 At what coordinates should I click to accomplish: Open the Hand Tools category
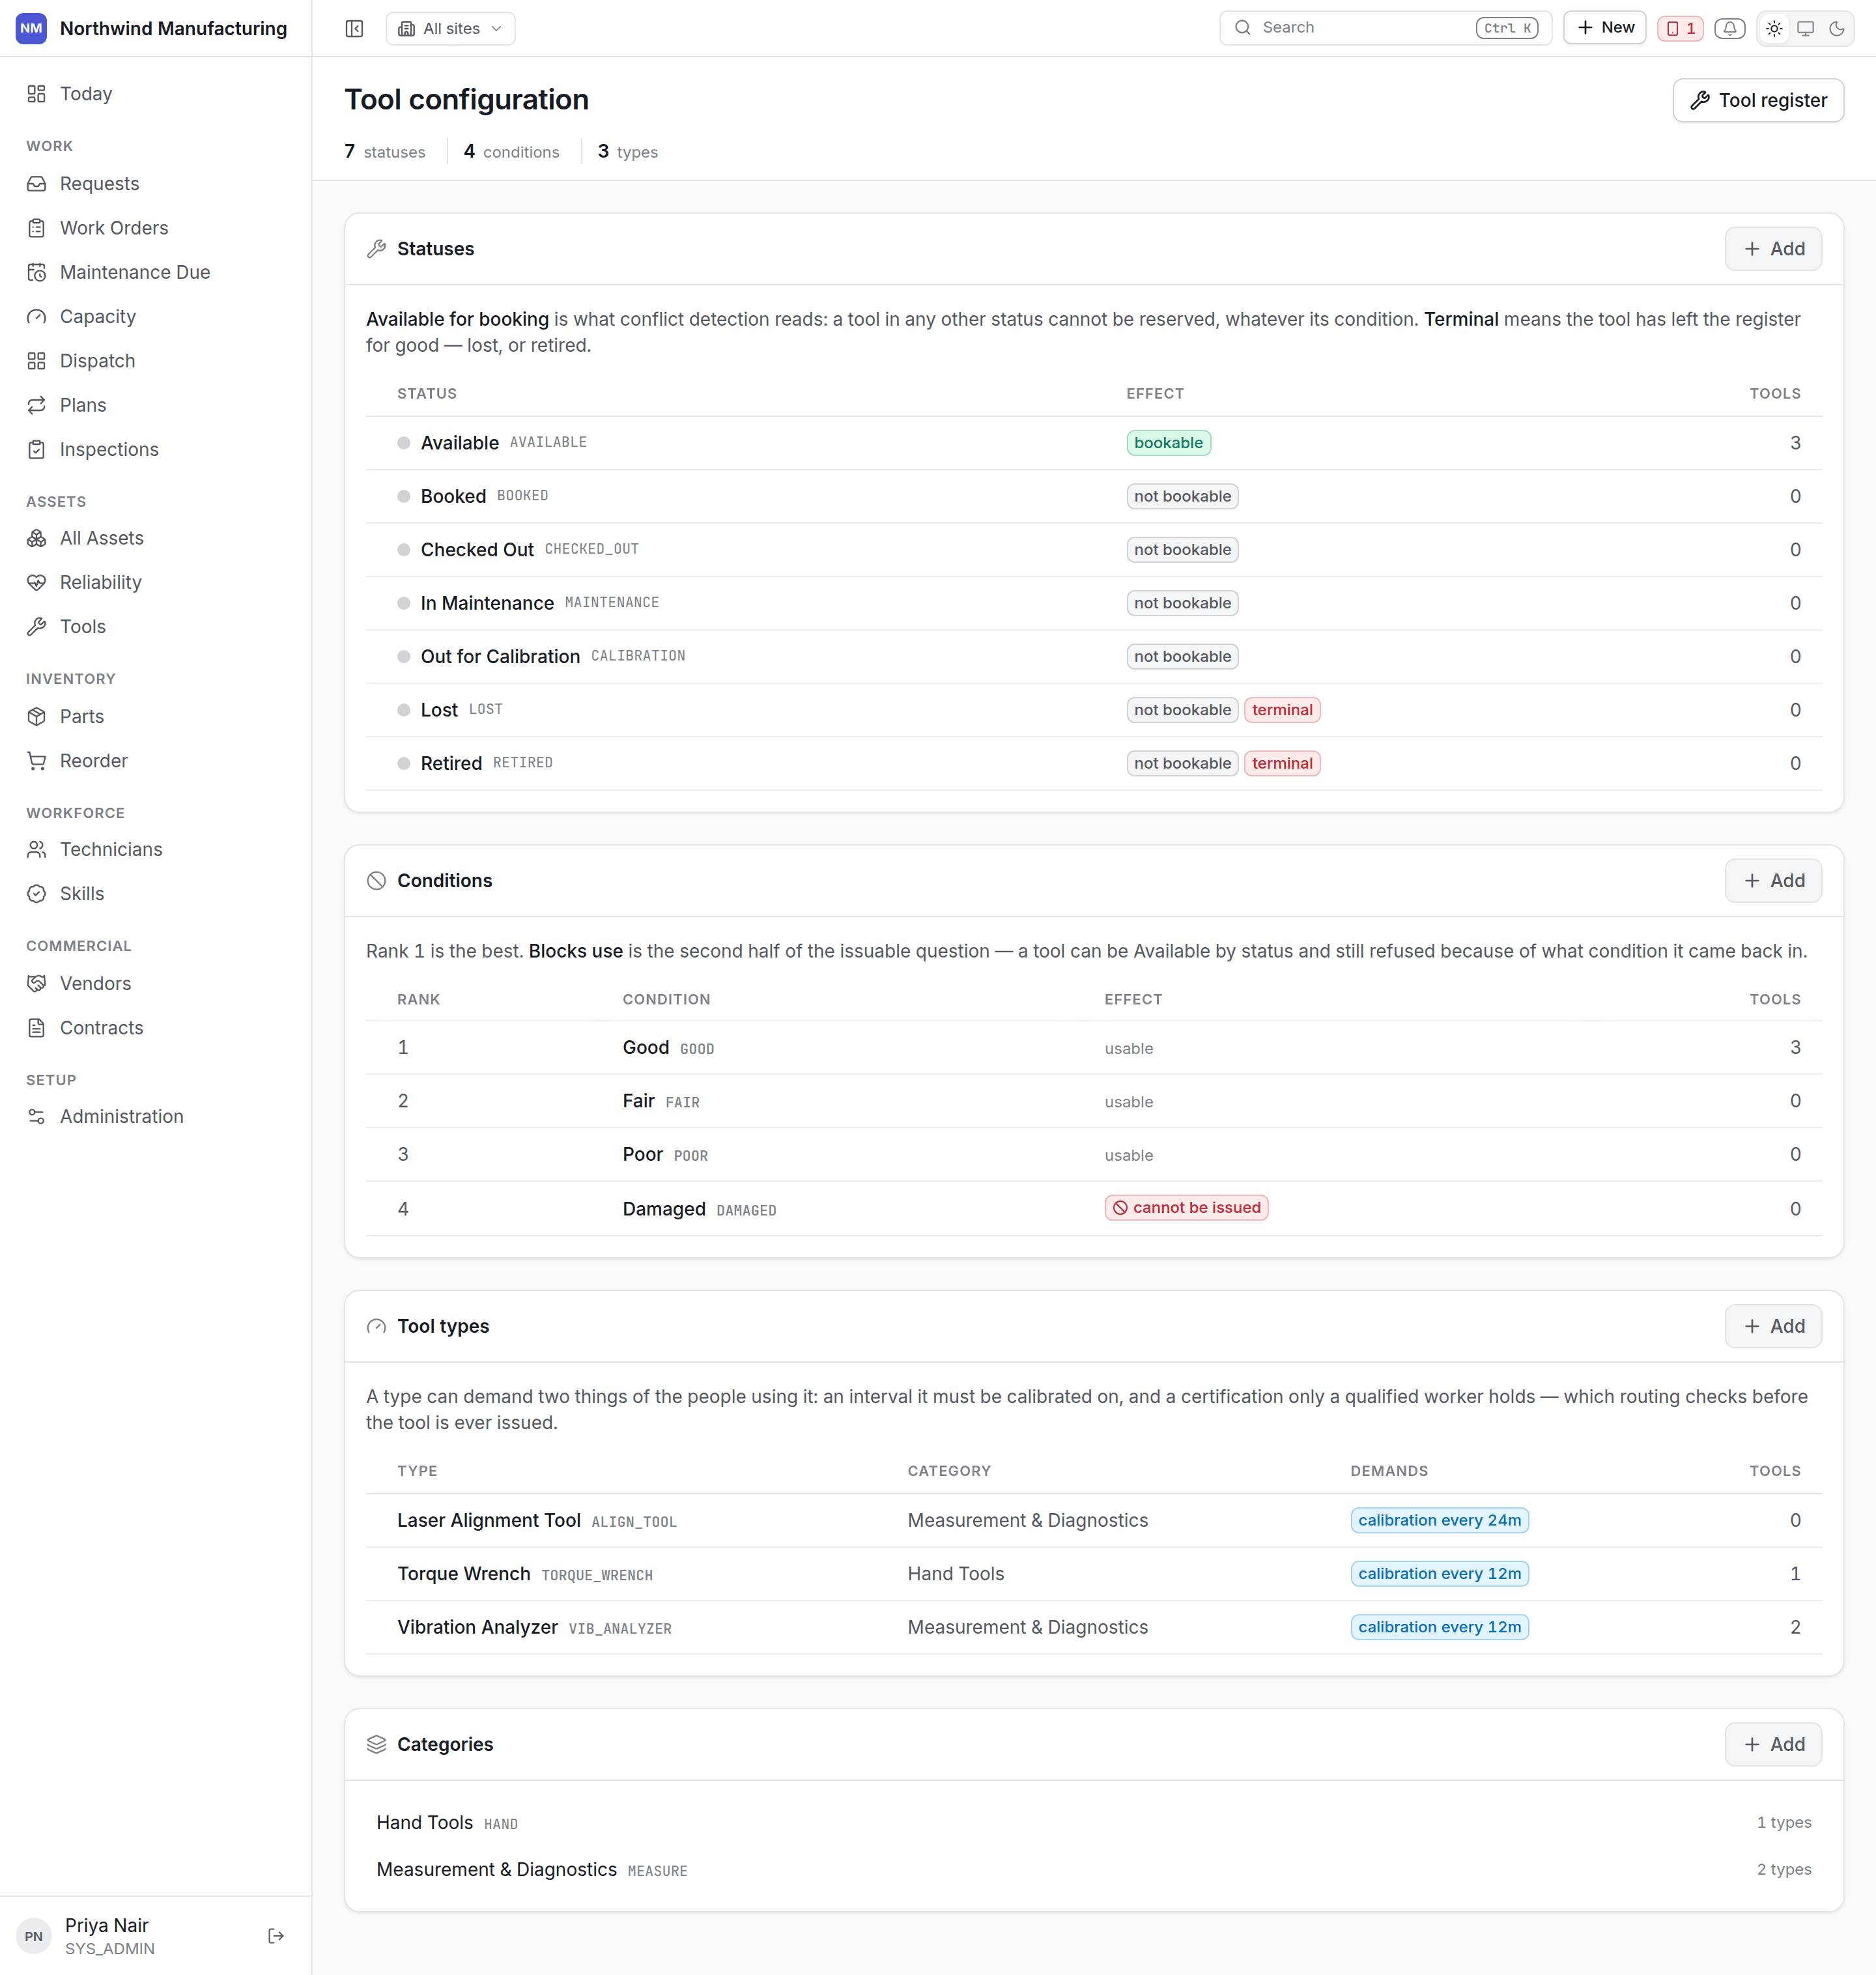point(1093,1823)
